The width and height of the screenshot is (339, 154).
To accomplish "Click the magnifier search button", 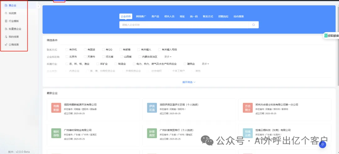I will point(253,25).
